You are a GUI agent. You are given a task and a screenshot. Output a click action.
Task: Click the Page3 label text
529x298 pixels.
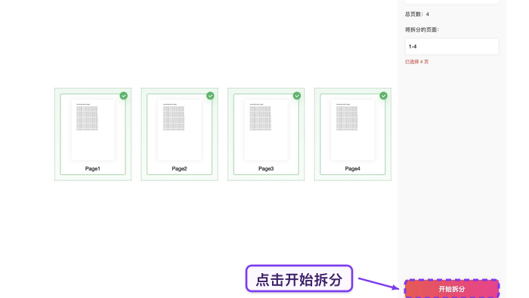pos(266,169)
